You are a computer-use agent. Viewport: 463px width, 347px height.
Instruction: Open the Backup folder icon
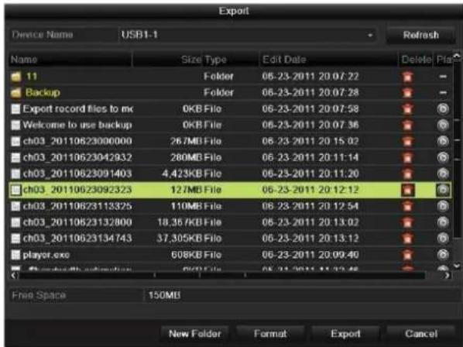click(16, 93)
